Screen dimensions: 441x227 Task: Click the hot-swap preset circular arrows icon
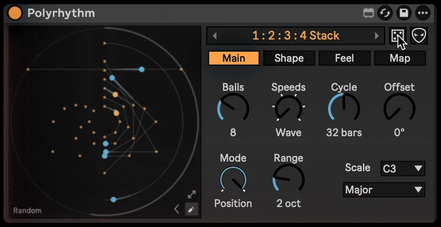(385, 13)
